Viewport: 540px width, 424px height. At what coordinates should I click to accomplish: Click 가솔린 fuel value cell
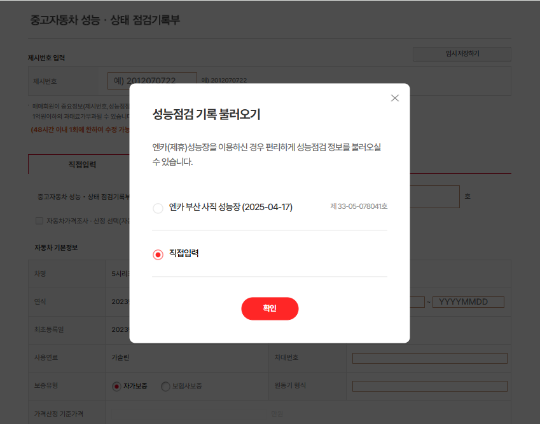pos(120,358)
